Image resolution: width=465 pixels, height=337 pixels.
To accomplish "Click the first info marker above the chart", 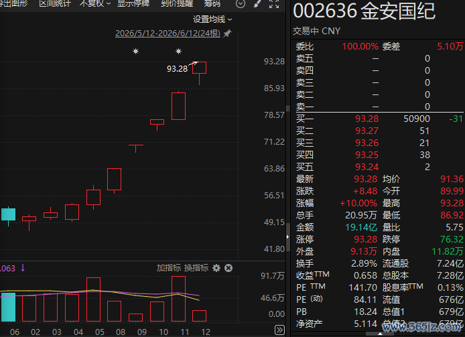I will (135, 52).
